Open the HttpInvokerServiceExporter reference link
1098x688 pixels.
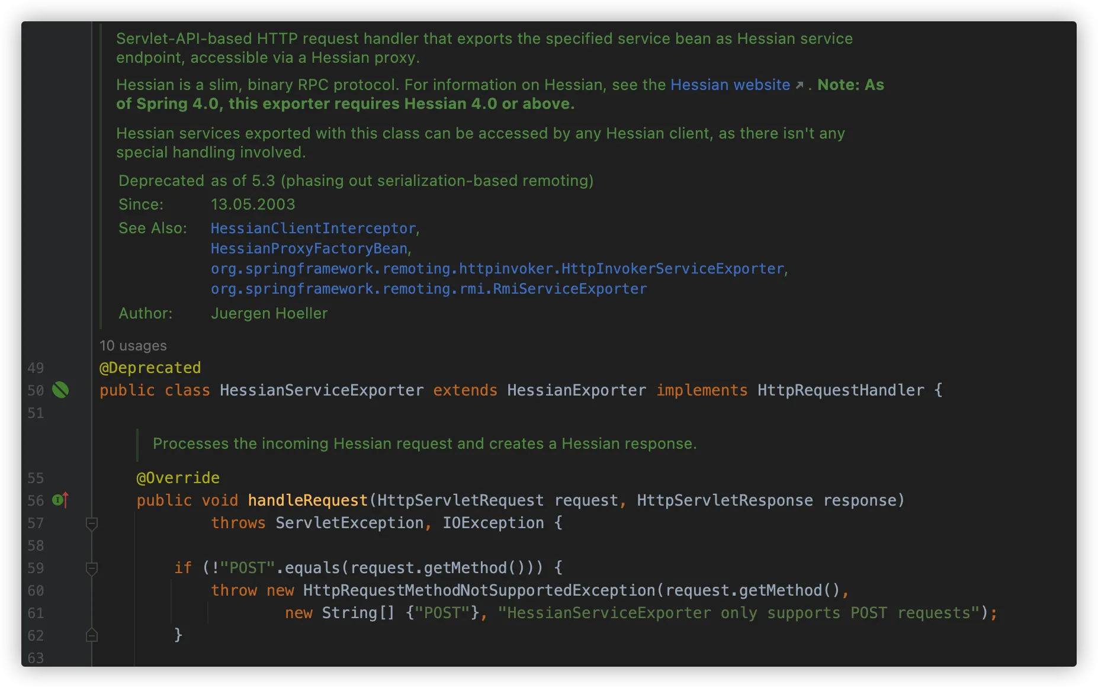[497, 269]
